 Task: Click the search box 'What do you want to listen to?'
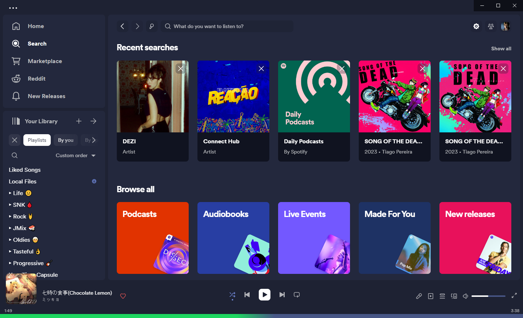[x=227, y=26]
